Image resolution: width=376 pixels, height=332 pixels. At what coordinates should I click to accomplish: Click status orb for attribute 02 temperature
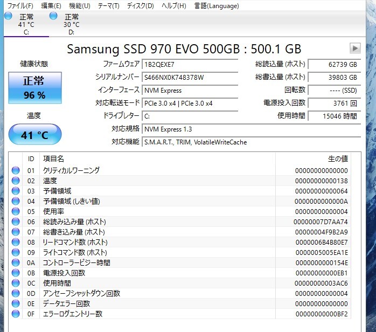coord(16,181)
